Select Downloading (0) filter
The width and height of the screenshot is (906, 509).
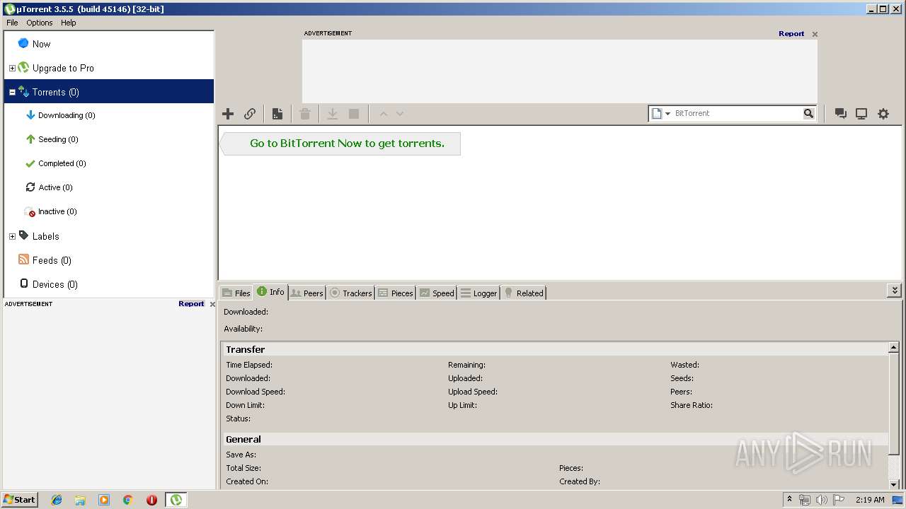67,115
